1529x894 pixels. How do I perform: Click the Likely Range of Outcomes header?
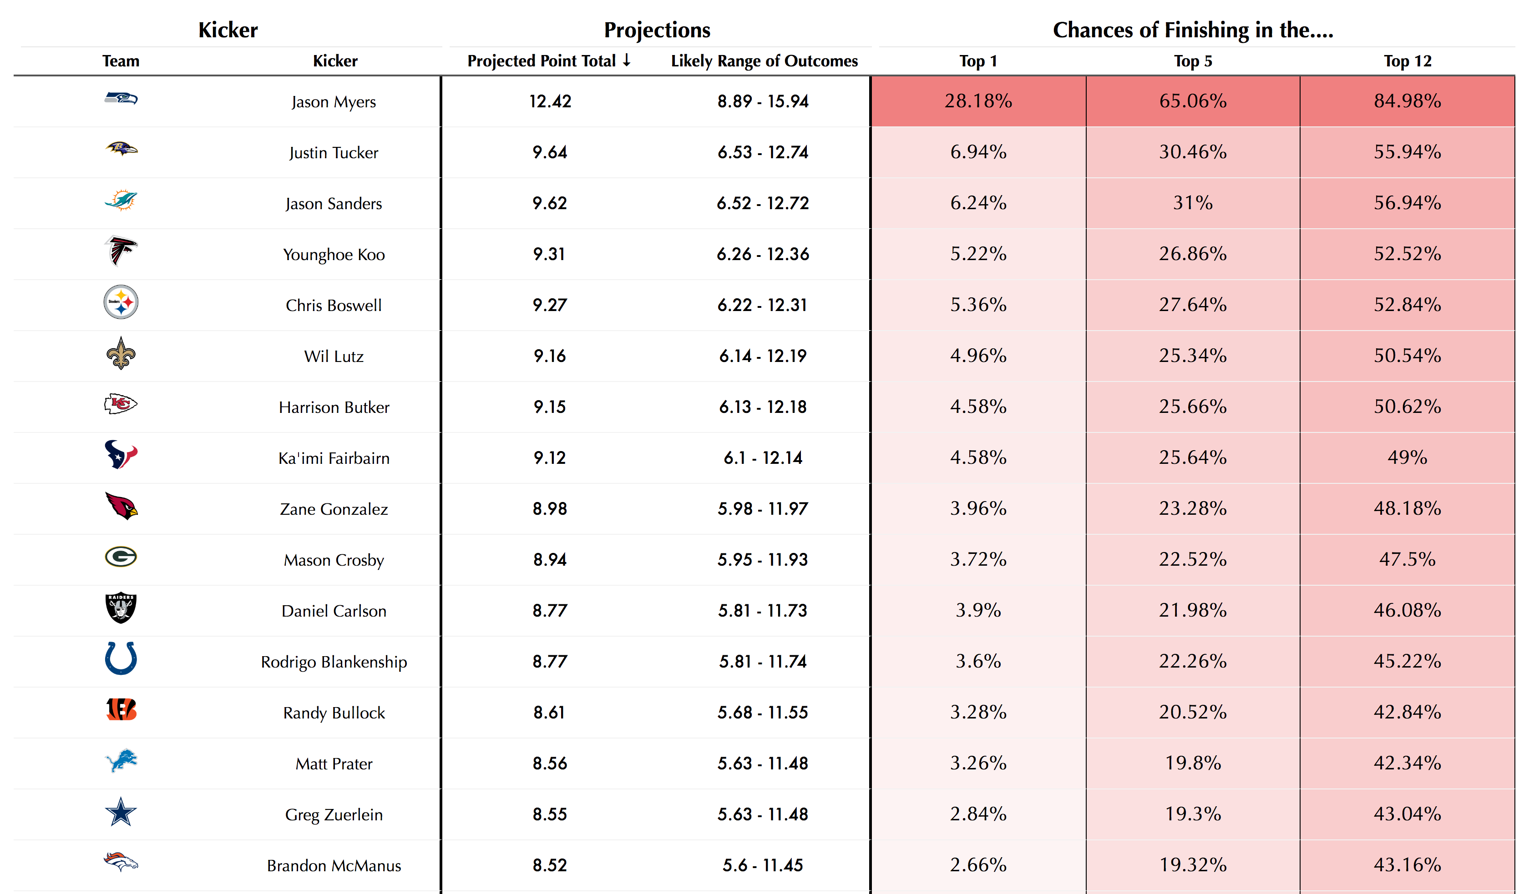[764, 61]
